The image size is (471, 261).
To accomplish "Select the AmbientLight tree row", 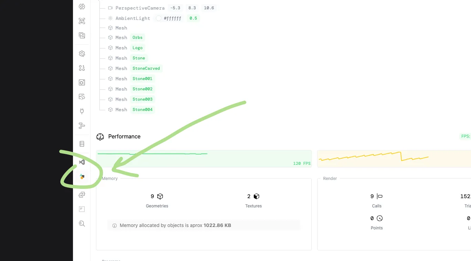I will pyautogui.click(x=154, y=18).
